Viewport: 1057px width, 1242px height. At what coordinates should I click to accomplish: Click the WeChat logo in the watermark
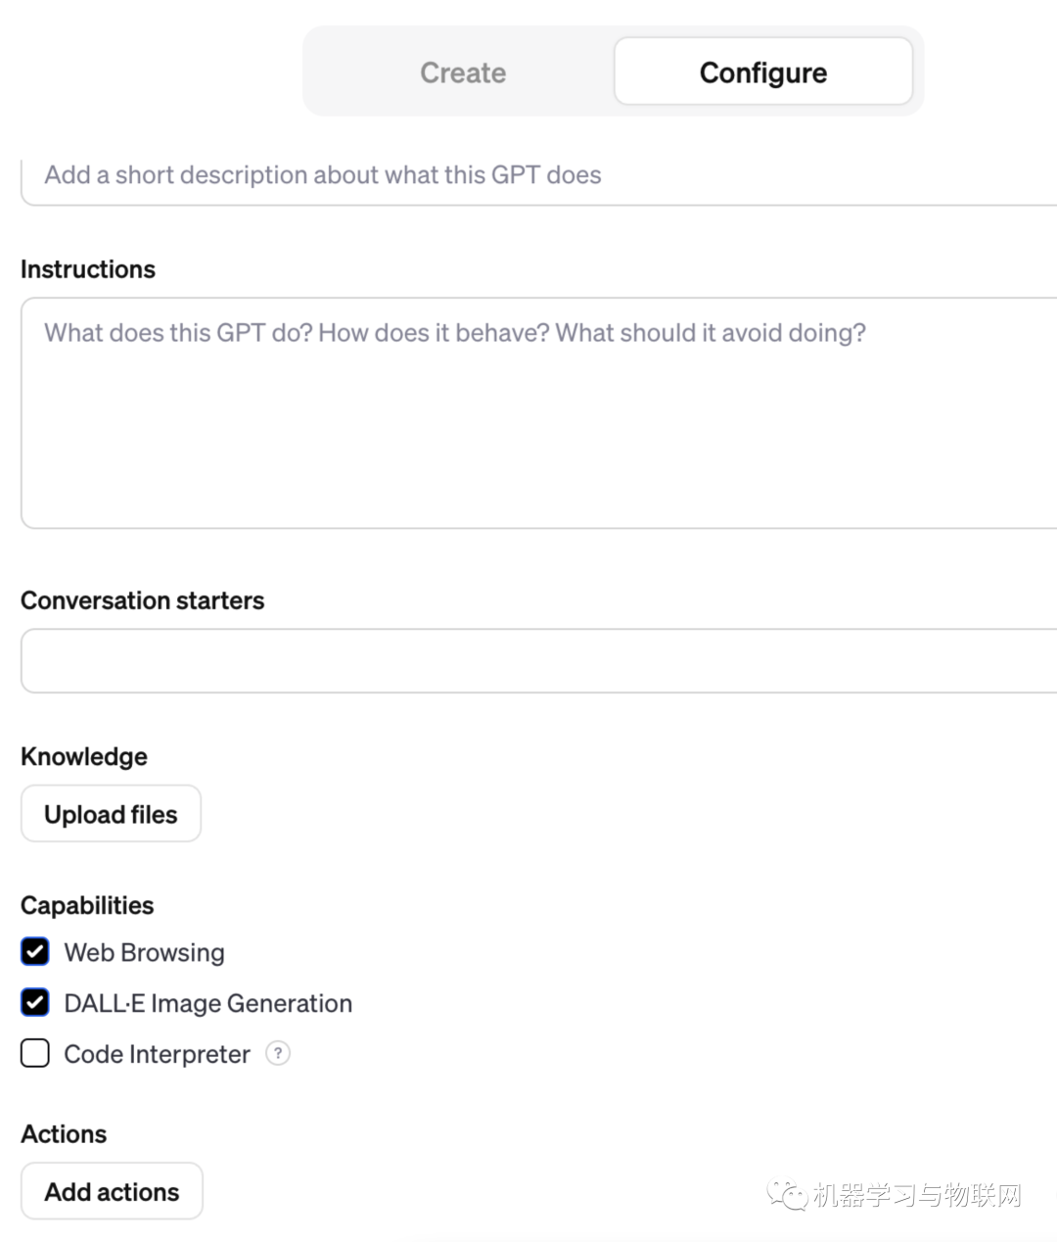786,1195
